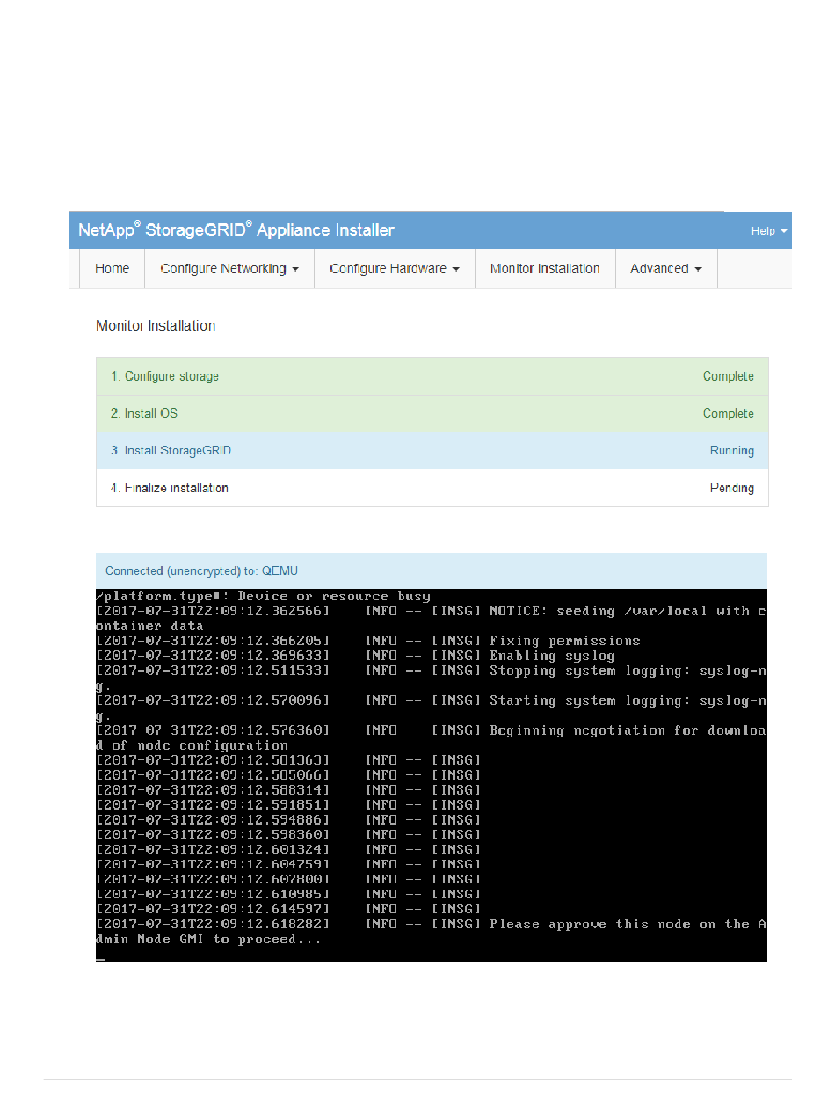Select the '2. Install OS' step row
835x1097 pixels.
[432, 413]
